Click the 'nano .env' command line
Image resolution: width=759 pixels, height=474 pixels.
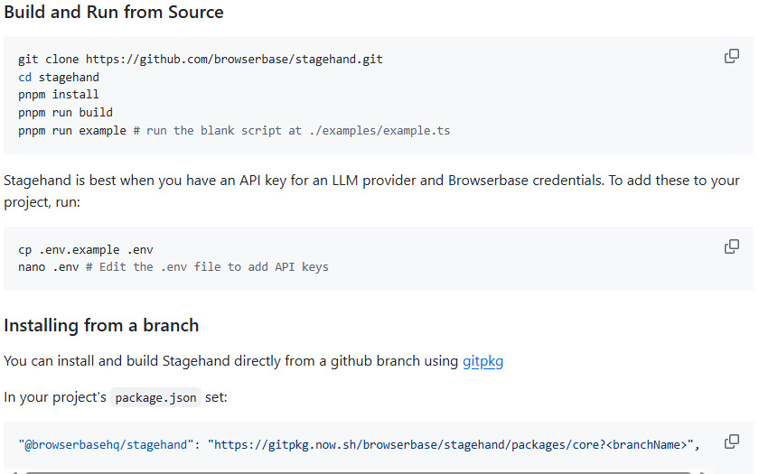click(173, 267)
